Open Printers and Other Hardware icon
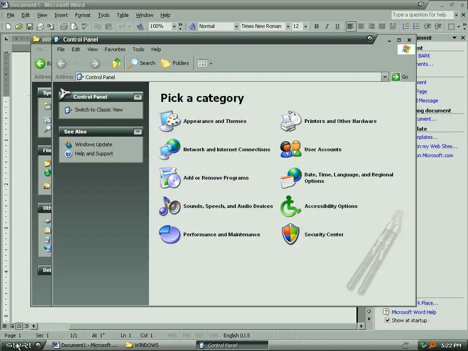468x351 pixels. 291,121
